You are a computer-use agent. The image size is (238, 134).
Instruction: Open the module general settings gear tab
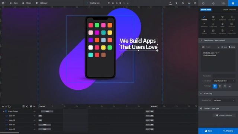pos(203,3)
